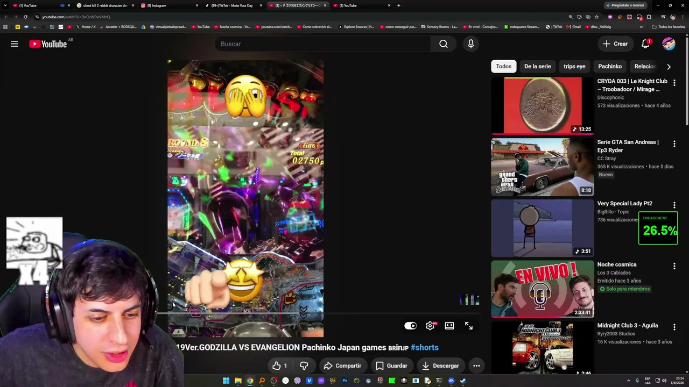This screenshot has width=689, height=387.
Task: Select the Todos filter chip
Action: point(504,67)
